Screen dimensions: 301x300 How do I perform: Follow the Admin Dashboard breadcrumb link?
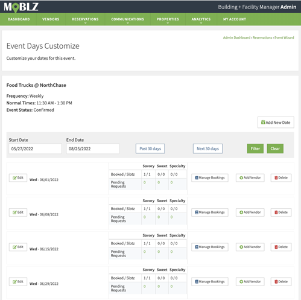coord(236,37)
